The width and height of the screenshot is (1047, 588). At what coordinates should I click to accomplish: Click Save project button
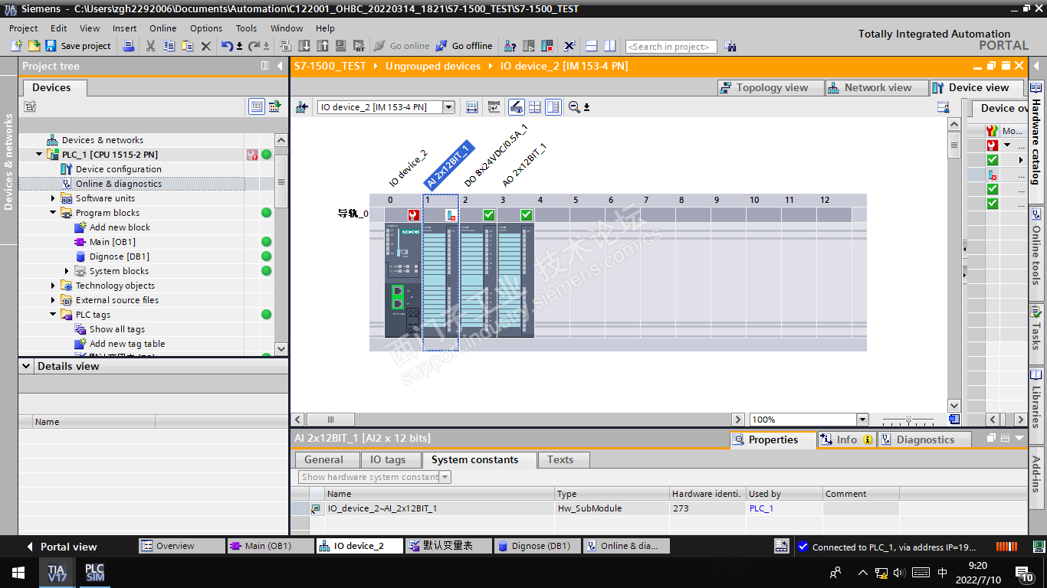coord(77,46)
